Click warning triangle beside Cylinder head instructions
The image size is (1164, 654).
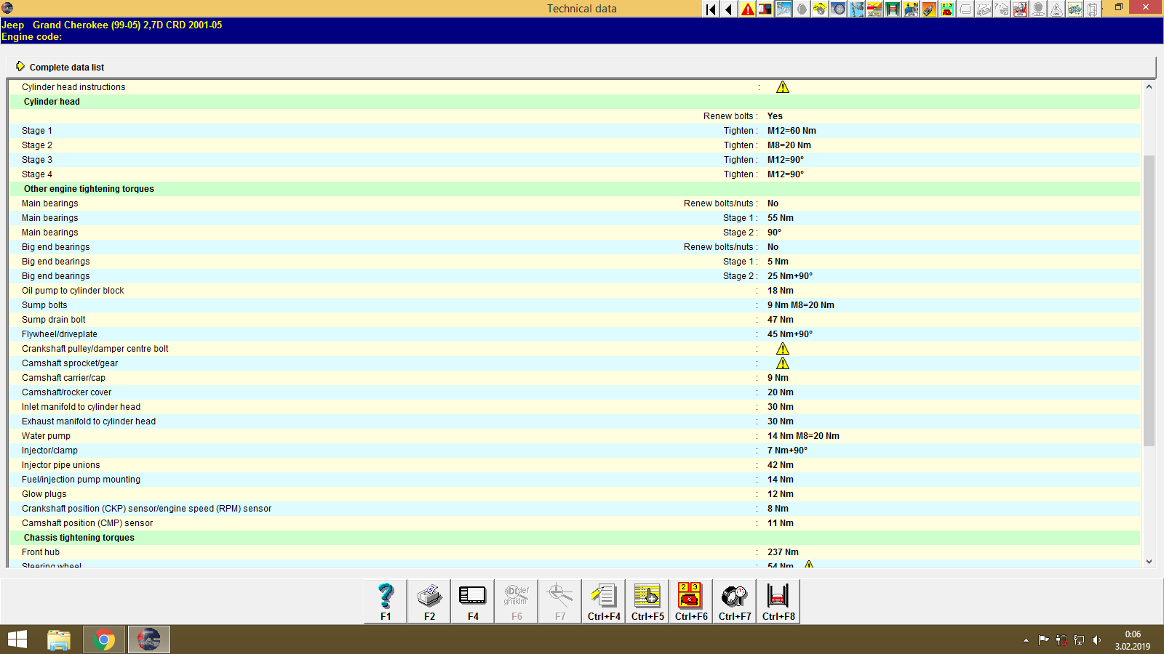click(x=783, y=86)
